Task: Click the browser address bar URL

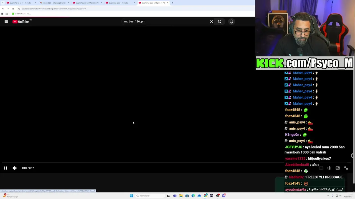Action: click(54, 9)
